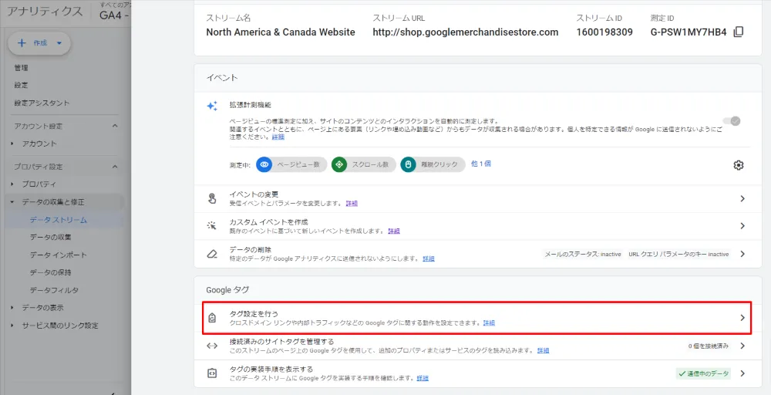Open 詳細 link under enhanced measurement description
Viewport: 771px width, 395px height.
coord(278,137)
